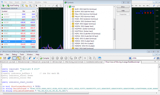Pause debugging icon
160x95 pixels.
pyautogui.click(x=61, y=58)
